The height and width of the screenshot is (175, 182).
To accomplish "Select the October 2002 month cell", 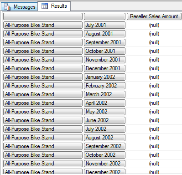I will [x=104, y=155].
